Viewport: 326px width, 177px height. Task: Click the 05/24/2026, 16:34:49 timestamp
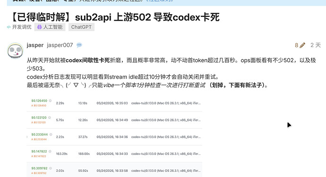(x=112, y=120)
